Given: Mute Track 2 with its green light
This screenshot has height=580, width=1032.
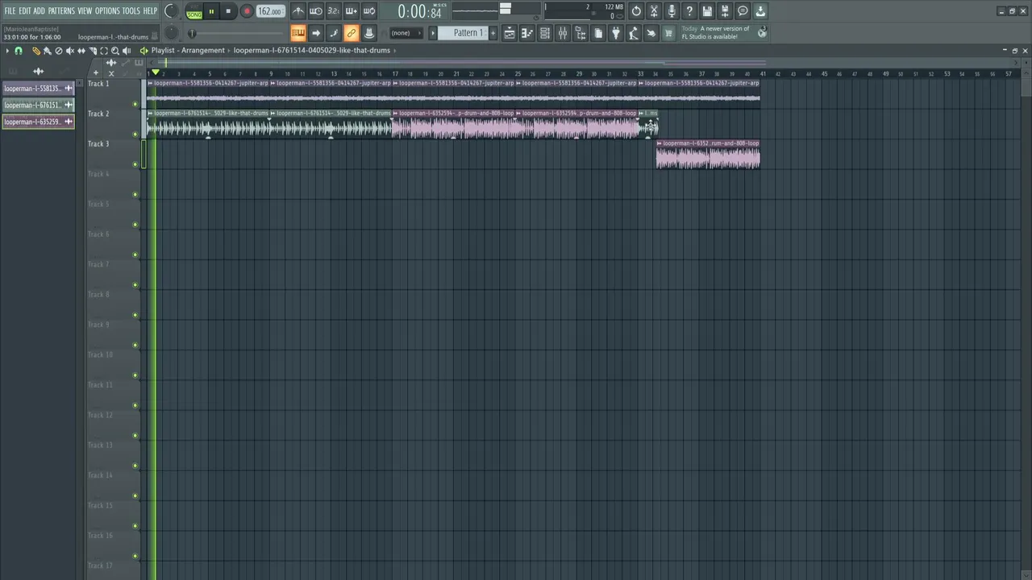Looking at the screenshot, I should [135, 134].
